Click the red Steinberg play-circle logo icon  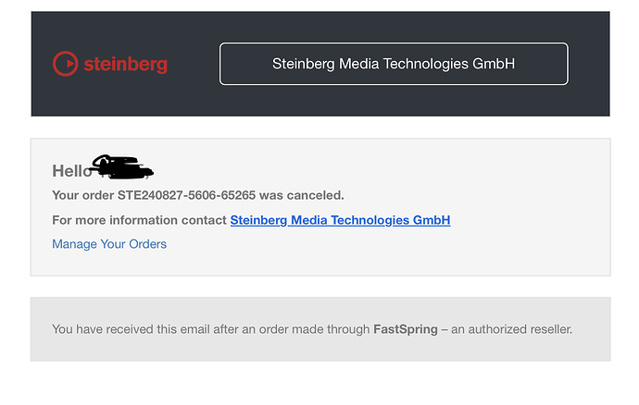pyautogui.click(x=66, y=64)
